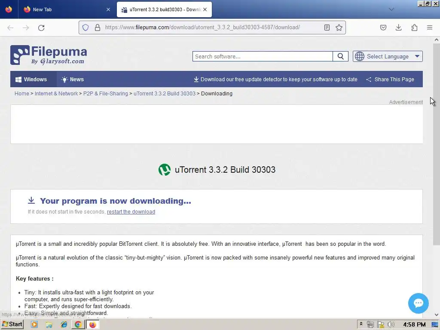The height and width of the screenshot is (330, 440).
Task: Select the uTorrent 3.3.2 build30303 tab
Action: pyautogui.click(x=164, y=9)
